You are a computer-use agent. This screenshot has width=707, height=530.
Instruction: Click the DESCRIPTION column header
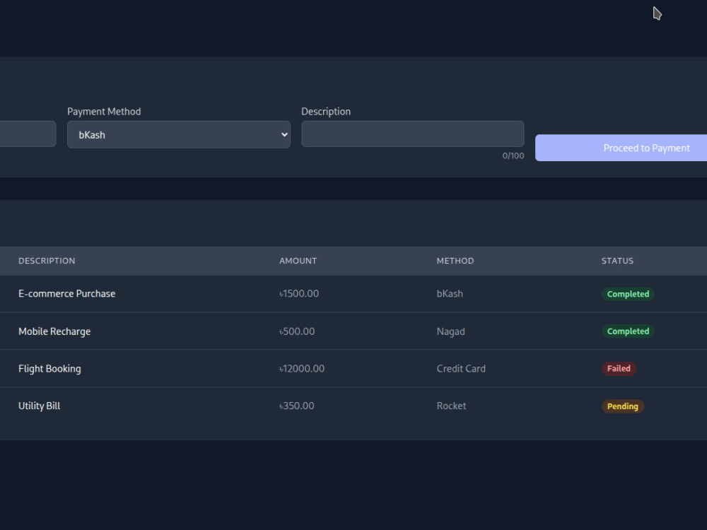pyautogui.click(x=47, y=261)
